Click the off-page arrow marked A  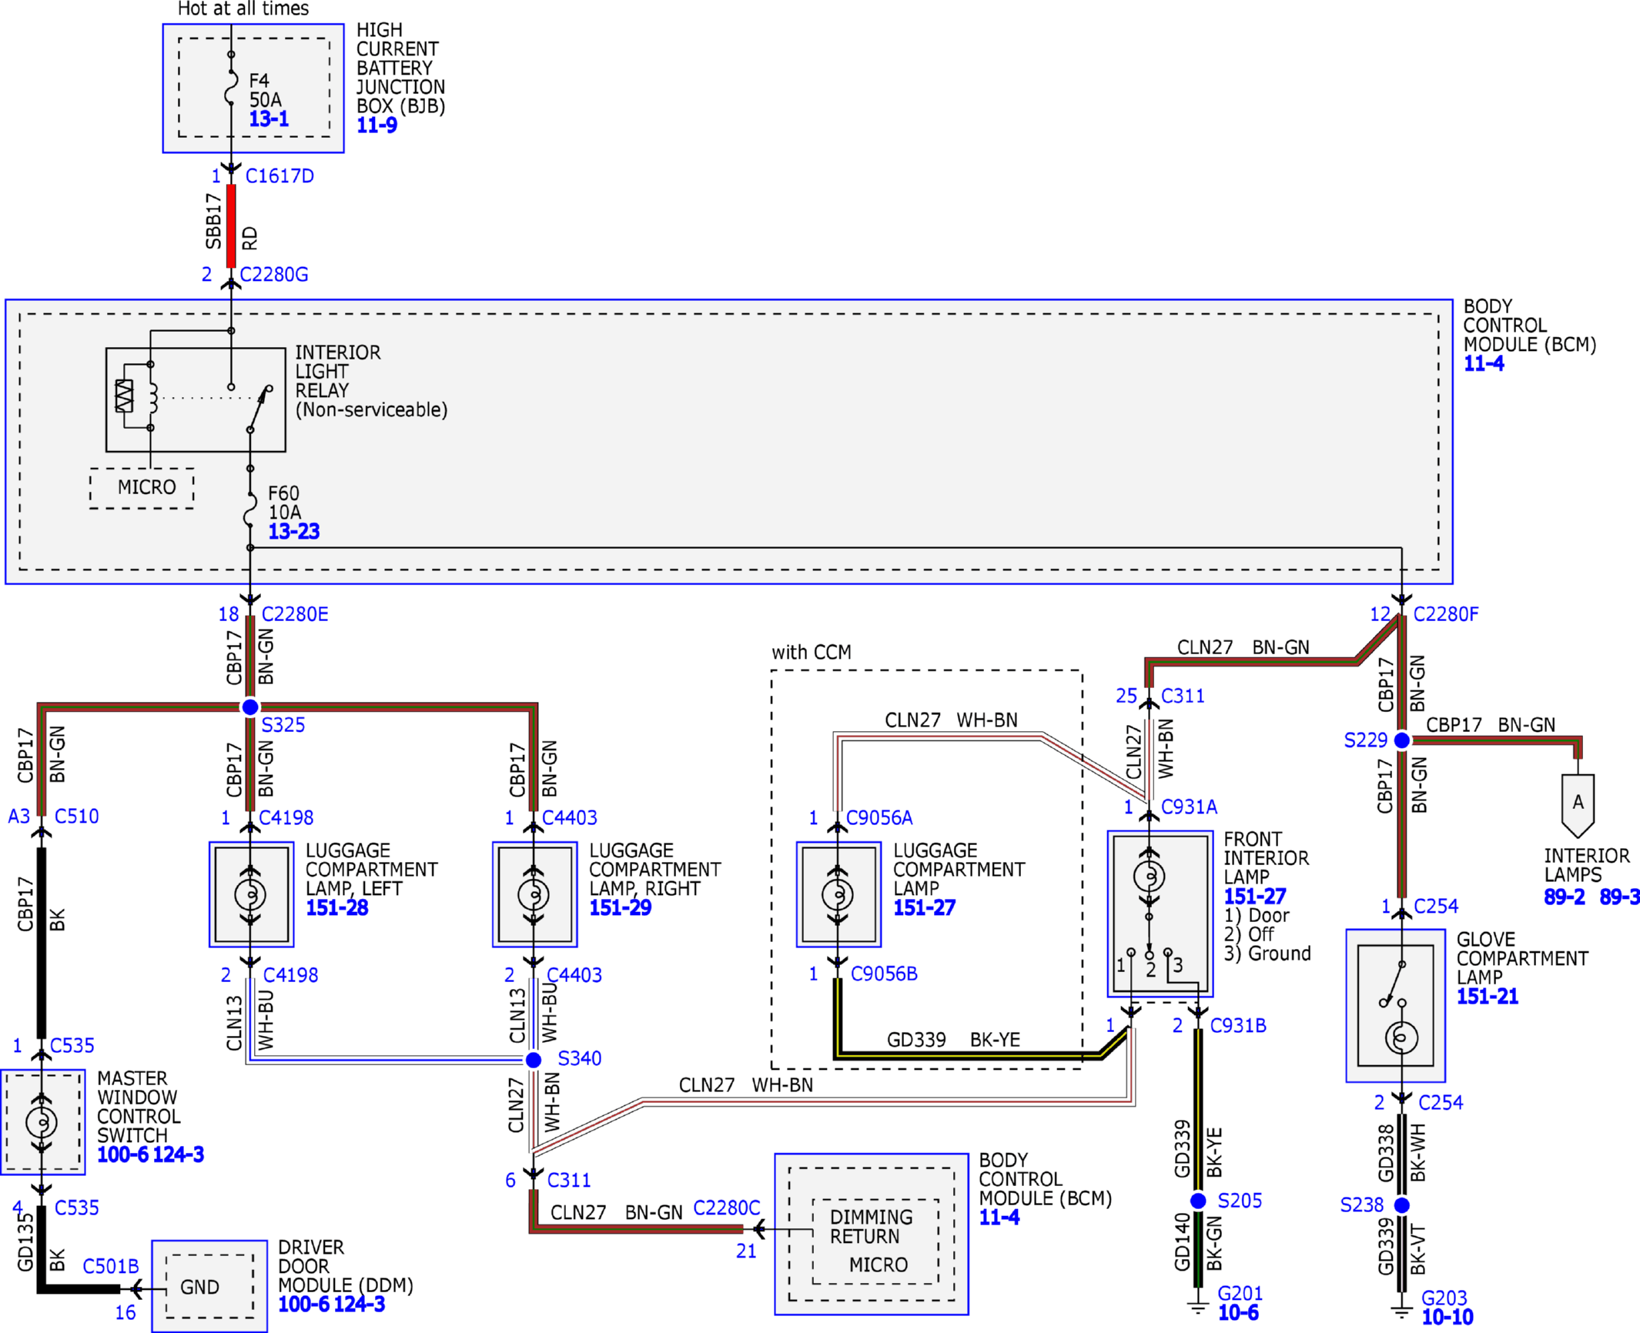[1578, 806]
